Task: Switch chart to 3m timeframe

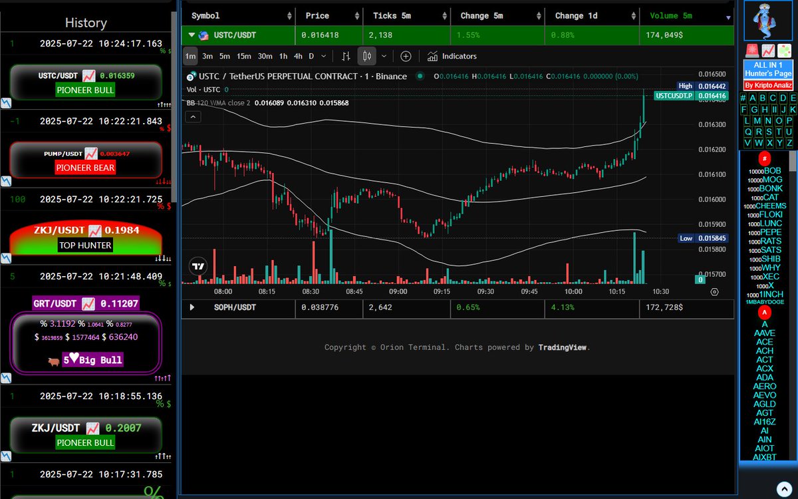Action: 207,56
